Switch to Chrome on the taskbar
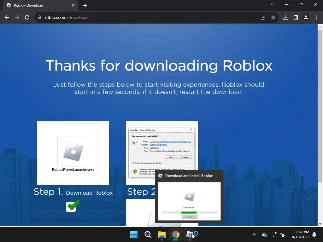323x242 pixels. click(x=175, y=234)
